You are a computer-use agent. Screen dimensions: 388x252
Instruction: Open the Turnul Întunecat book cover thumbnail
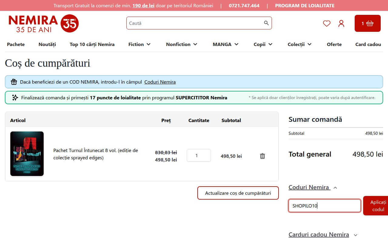pyautogui.click(x=27, y=154)
